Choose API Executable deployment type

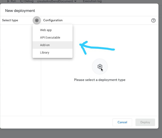click(x=52, y=37)
